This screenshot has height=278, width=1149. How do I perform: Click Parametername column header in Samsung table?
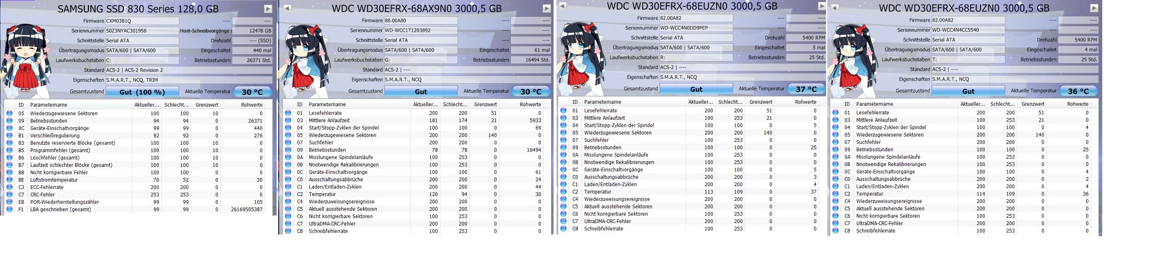pyautogui.click(x=79, y=105)
